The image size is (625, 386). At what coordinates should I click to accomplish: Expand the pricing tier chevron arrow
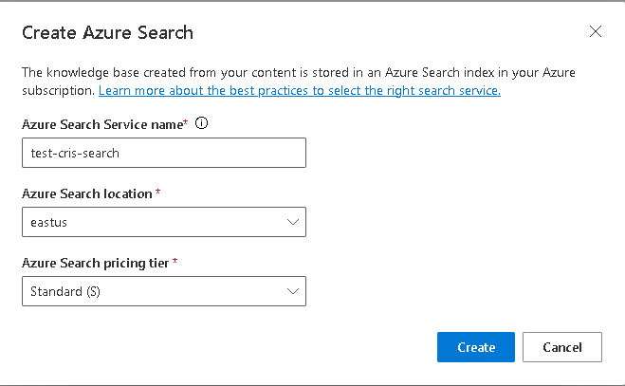(x=292, y=291)
